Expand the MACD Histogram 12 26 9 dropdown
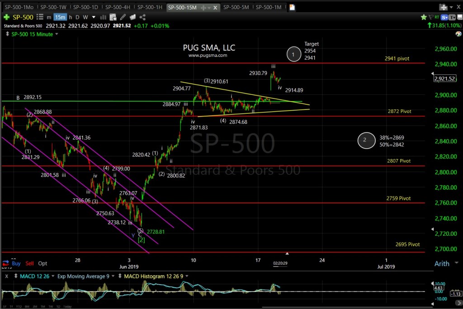 click(x=187, y=276)
